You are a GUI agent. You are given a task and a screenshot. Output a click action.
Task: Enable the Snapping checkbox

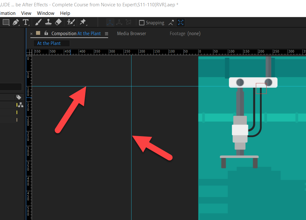pos(142,22)
